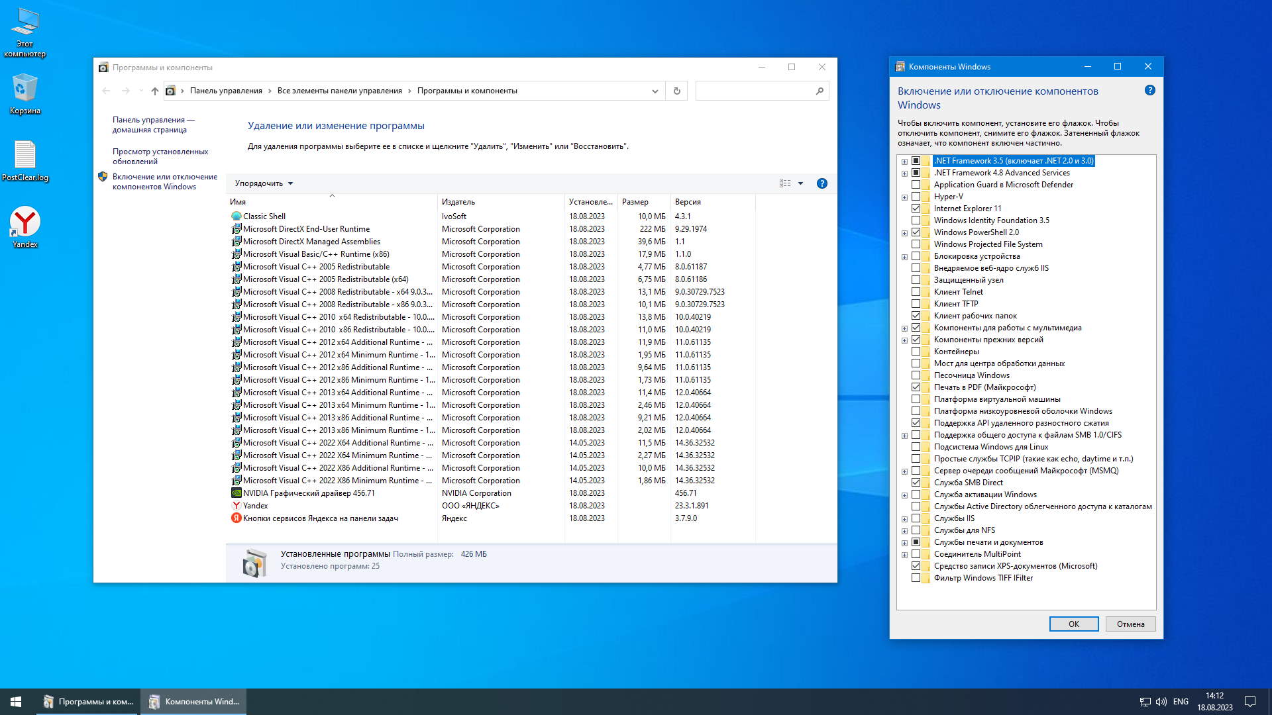Image resolution: width=1272 pixels, height=715 pixels.
Task: Open volume icon in system tray
Action: pos(1161,702)
